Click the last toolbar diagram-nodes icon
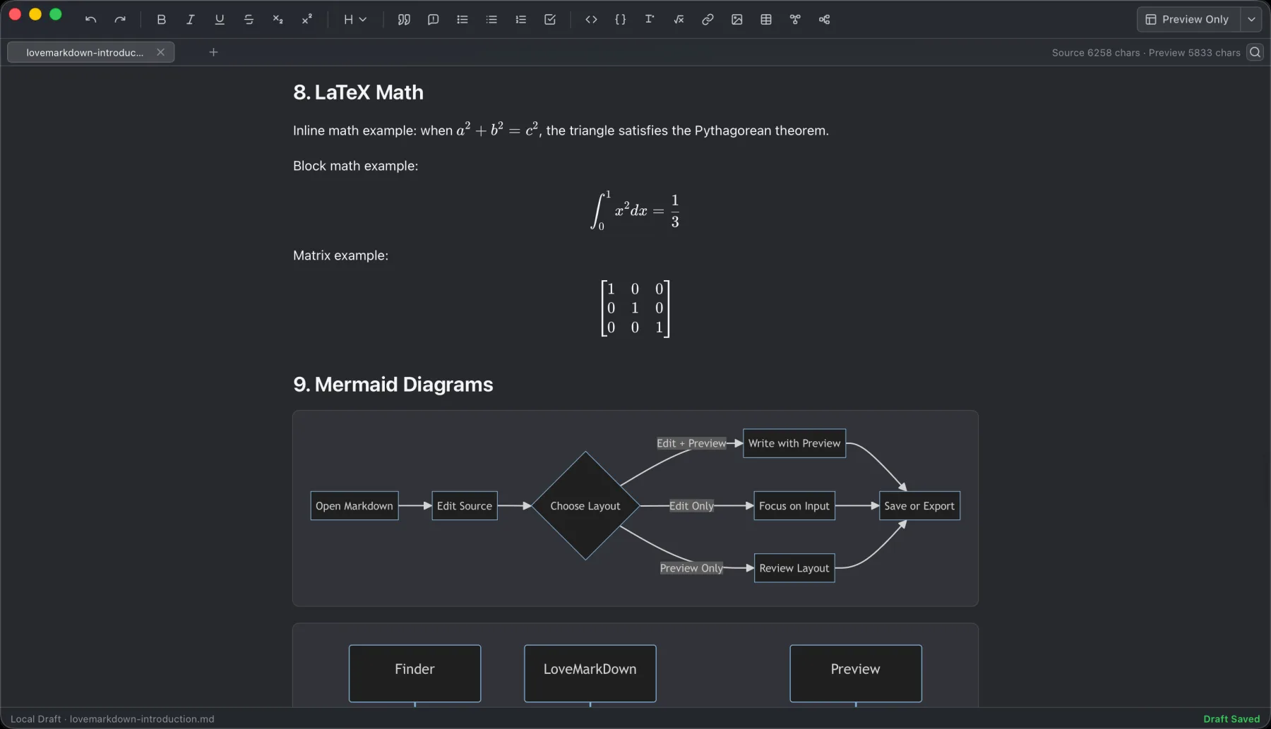Screen dimensions: 1271x729 tap(824, 20)
